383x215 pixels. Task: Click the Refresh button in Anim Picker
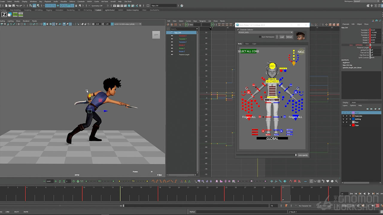point(289,37)
